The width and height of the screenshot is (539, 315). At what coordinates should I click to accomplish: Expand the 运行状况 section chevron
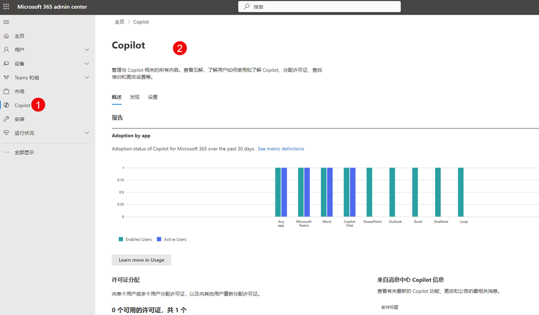click(87, 133)
